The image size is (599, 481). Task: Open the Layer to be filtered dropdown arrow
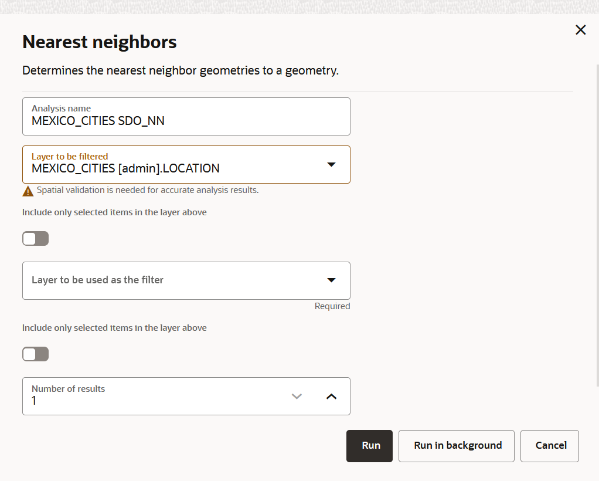point(331,164)
